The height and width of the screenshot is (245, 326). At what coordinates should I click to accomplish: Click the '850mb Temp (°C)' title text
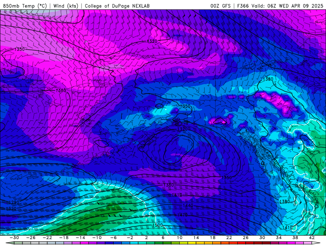(x=25, y=6)
